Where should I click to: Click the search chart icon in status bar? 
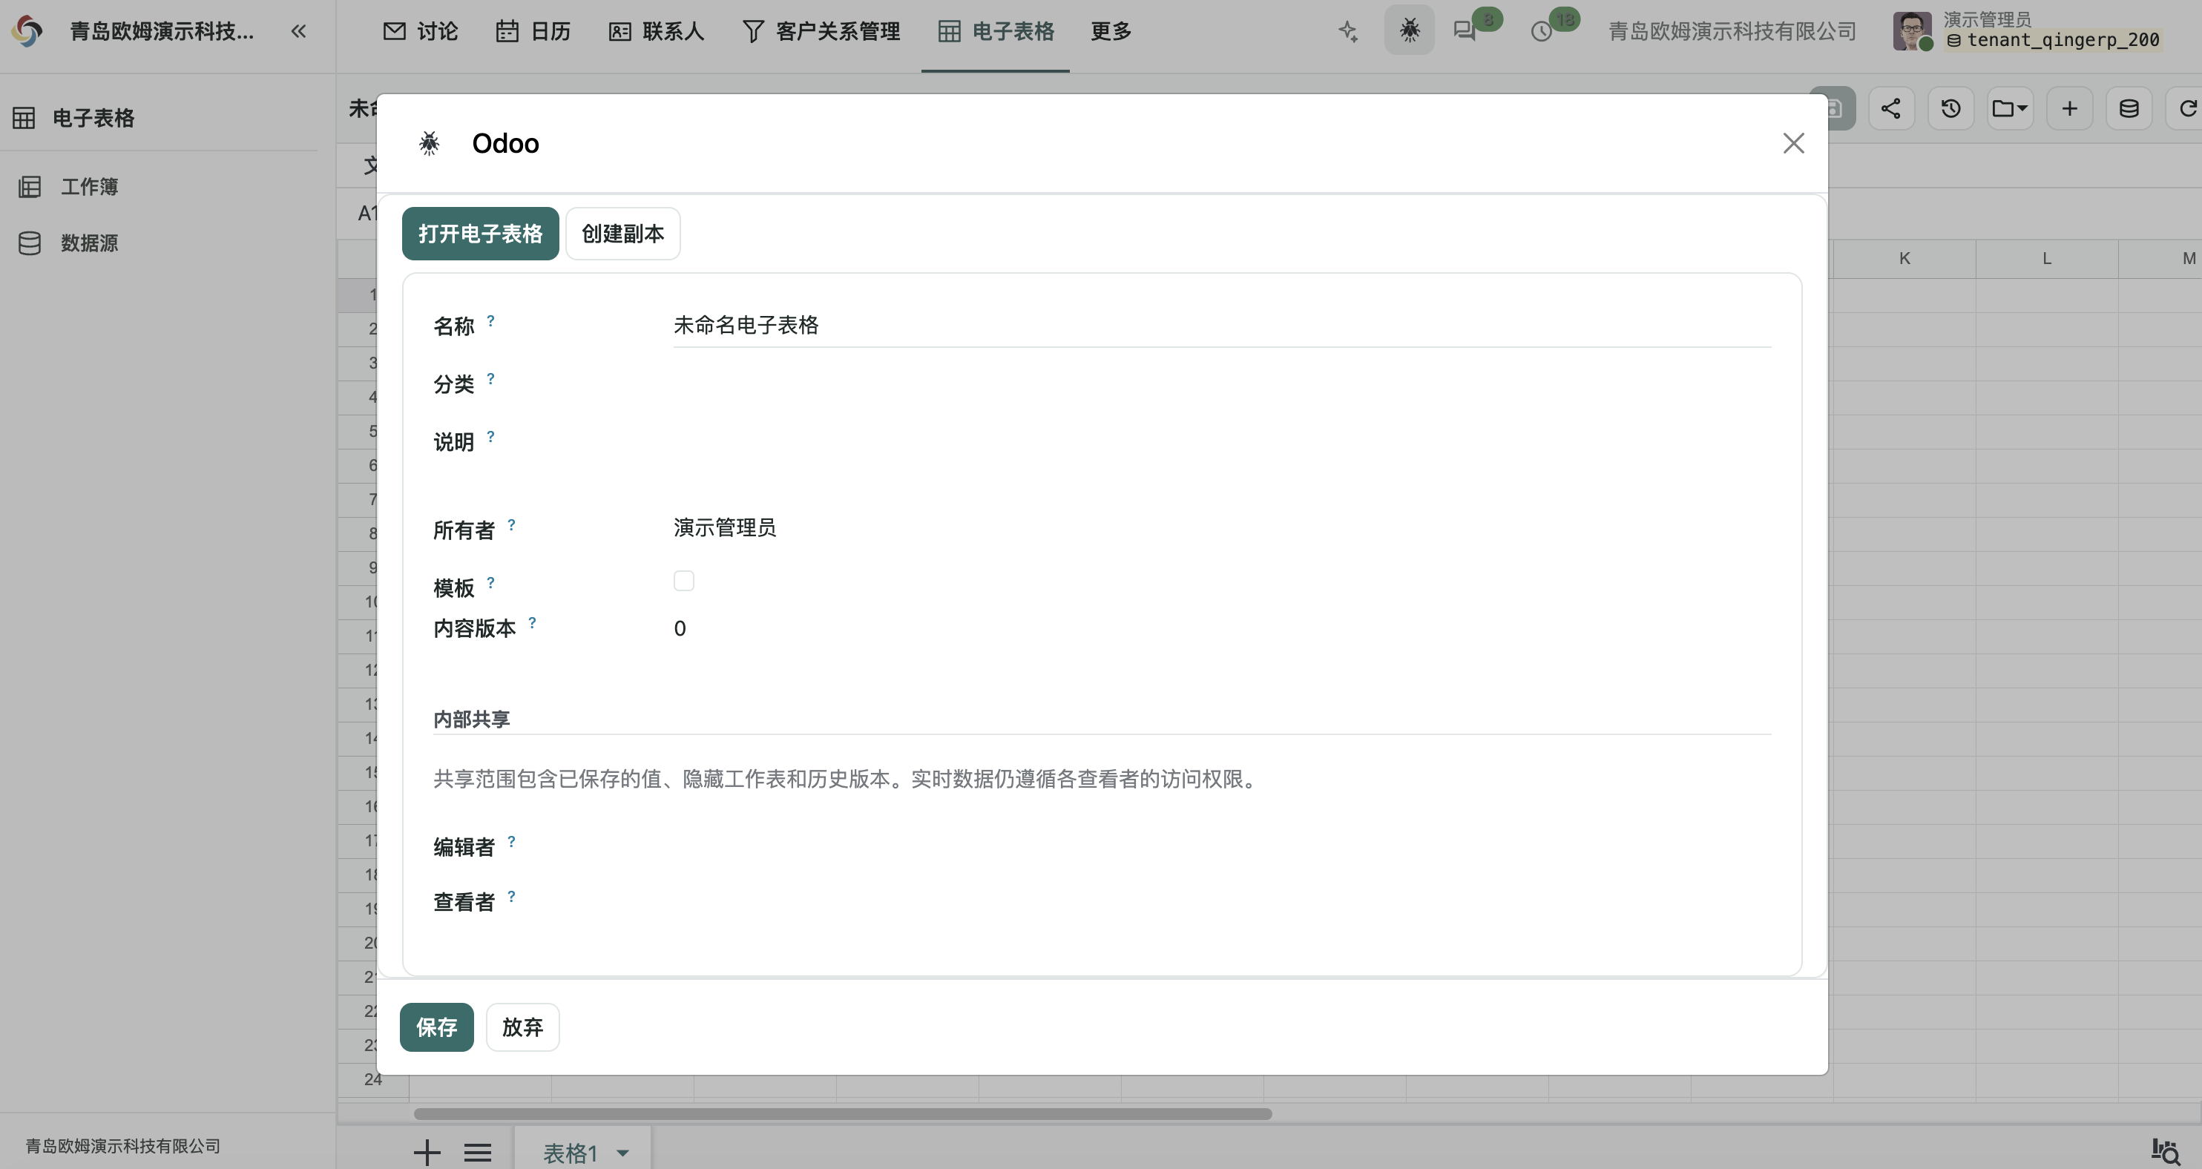[x=2165, y=1151]
